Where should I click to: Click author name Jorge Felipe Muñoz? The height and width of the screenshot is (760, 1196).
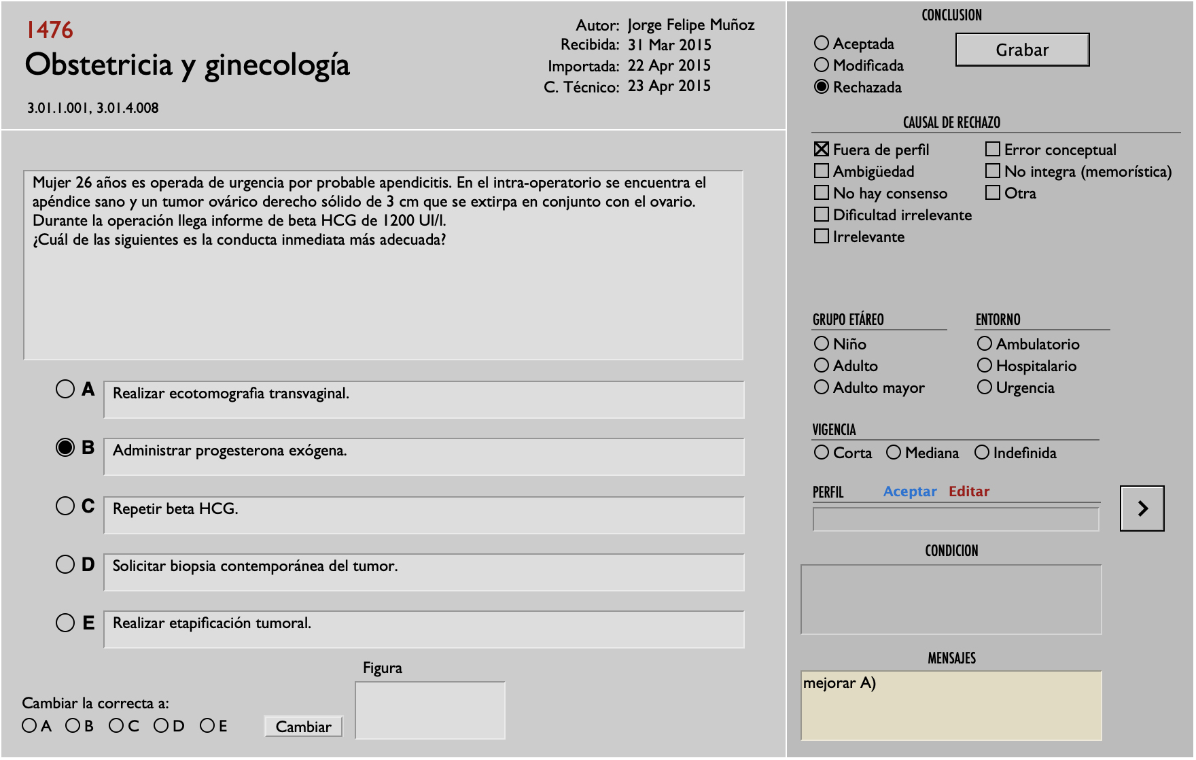[x=690, y=25]
